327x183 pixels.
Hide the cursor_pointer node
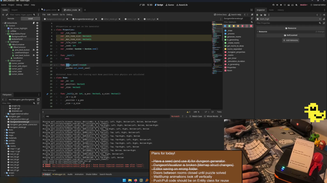click(37, 63)
